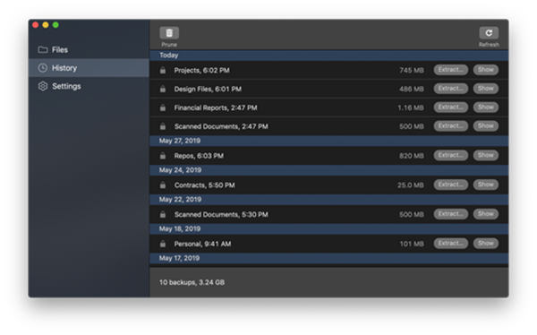The image size is (537, 335).
Task: Extract the Financial Reports backup
Action: point(451,107)
